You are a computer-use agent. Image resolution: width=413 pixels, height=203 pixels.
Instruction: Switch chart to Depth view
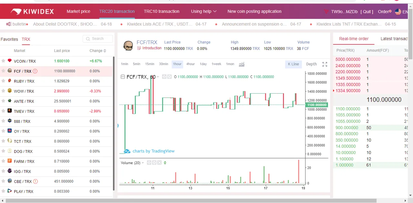pos(311,64)
